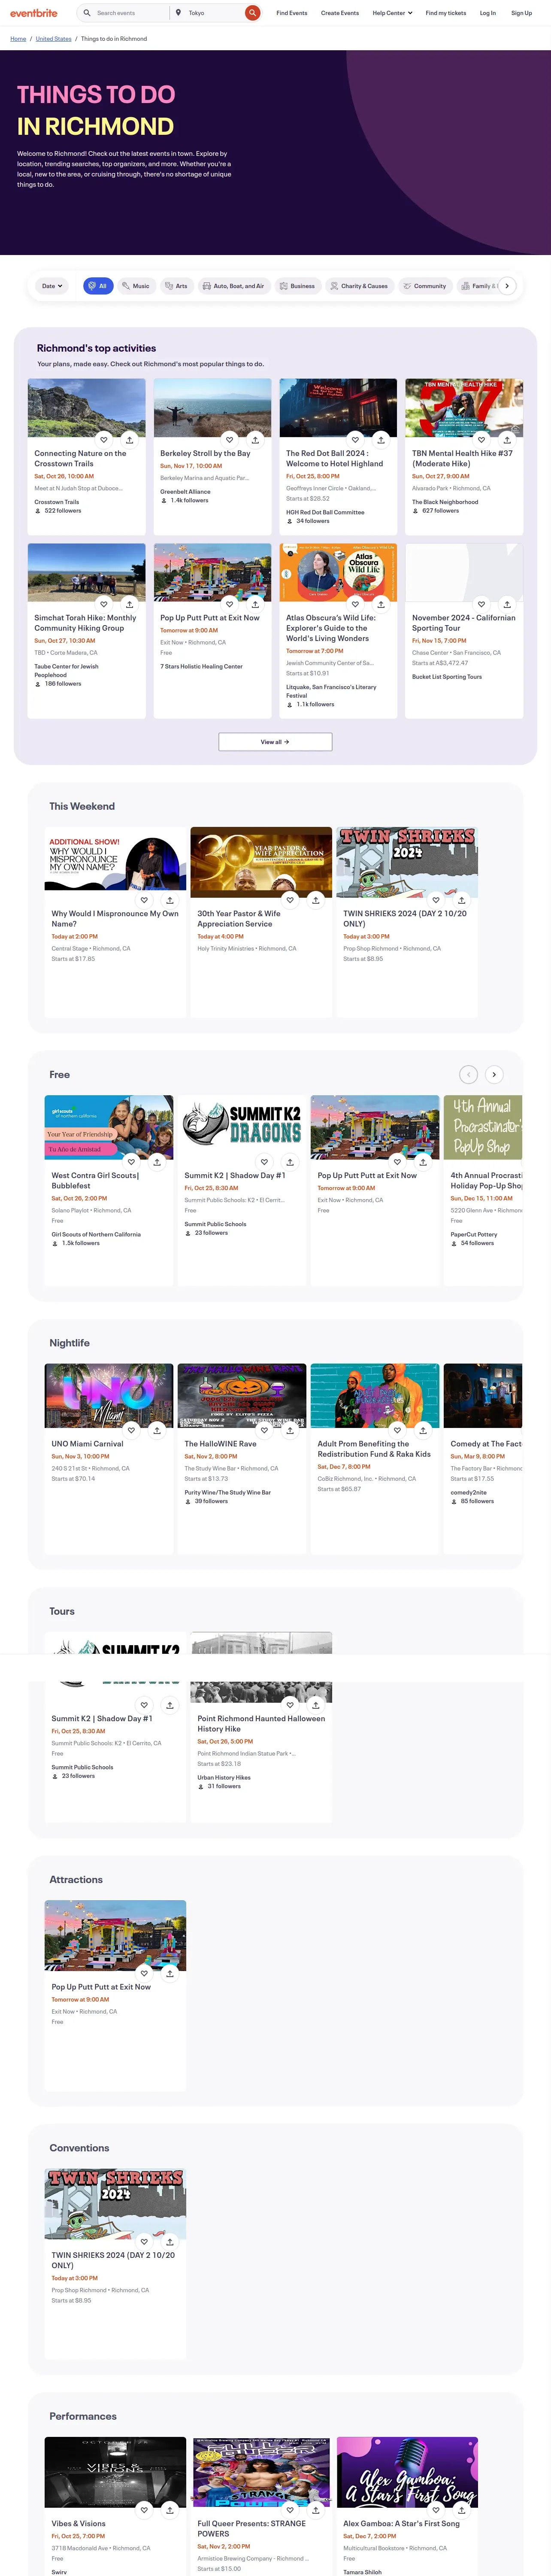Like the UNO Miami Carnival event
Viewport: 551px width, 2576px height.
click(x=131, y=1430)
